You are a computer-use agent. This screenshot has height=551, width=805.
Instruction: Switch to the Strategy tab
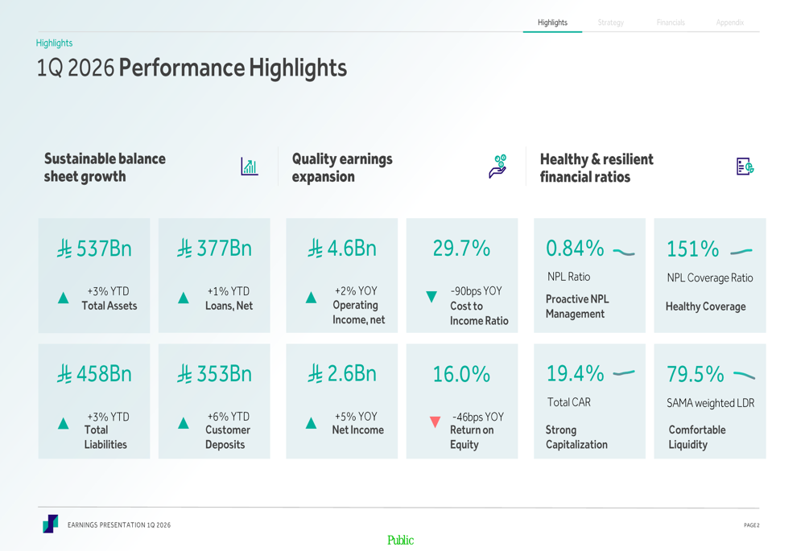point(611,23)
